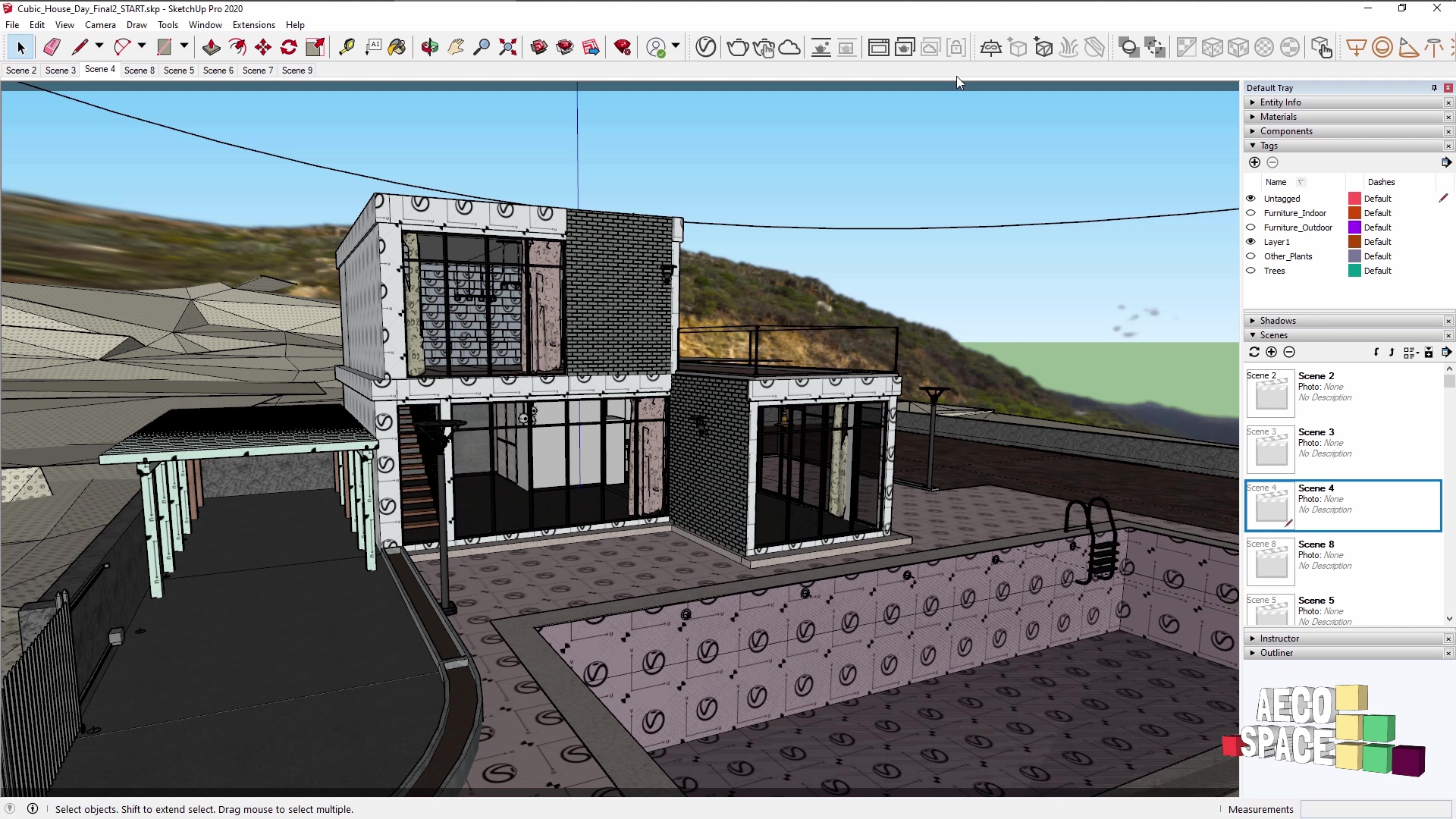Choose the Eraser tool
Viewport: 1456px width, 819px height.
pos(52,47)
